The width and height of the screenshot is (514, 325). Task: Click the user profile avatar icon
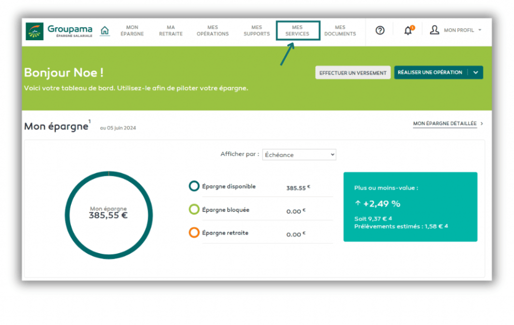pos(434,30)
